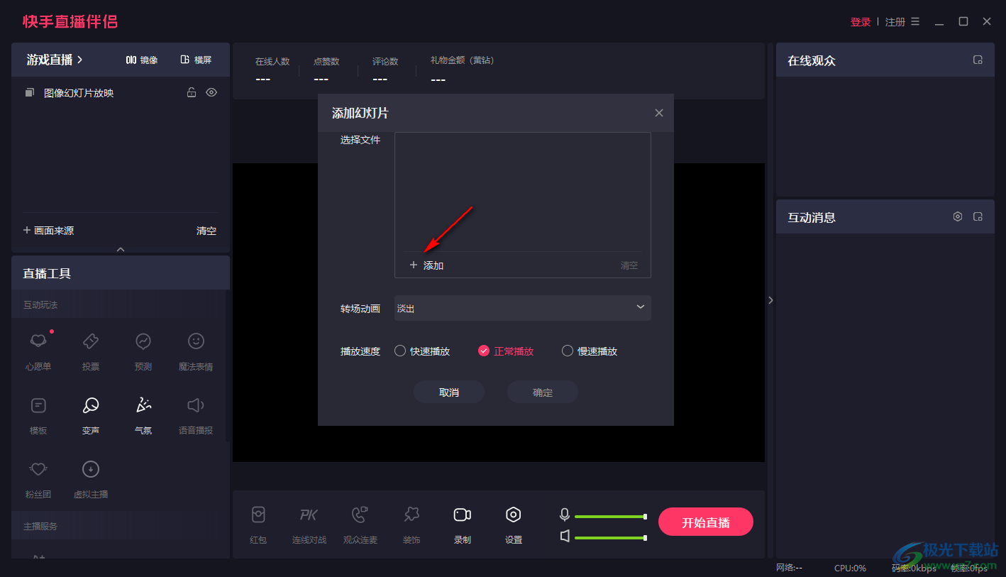Collapse the right sidebar with arrow
This screenshot has height=577, width=1006.
pos(770,300)
